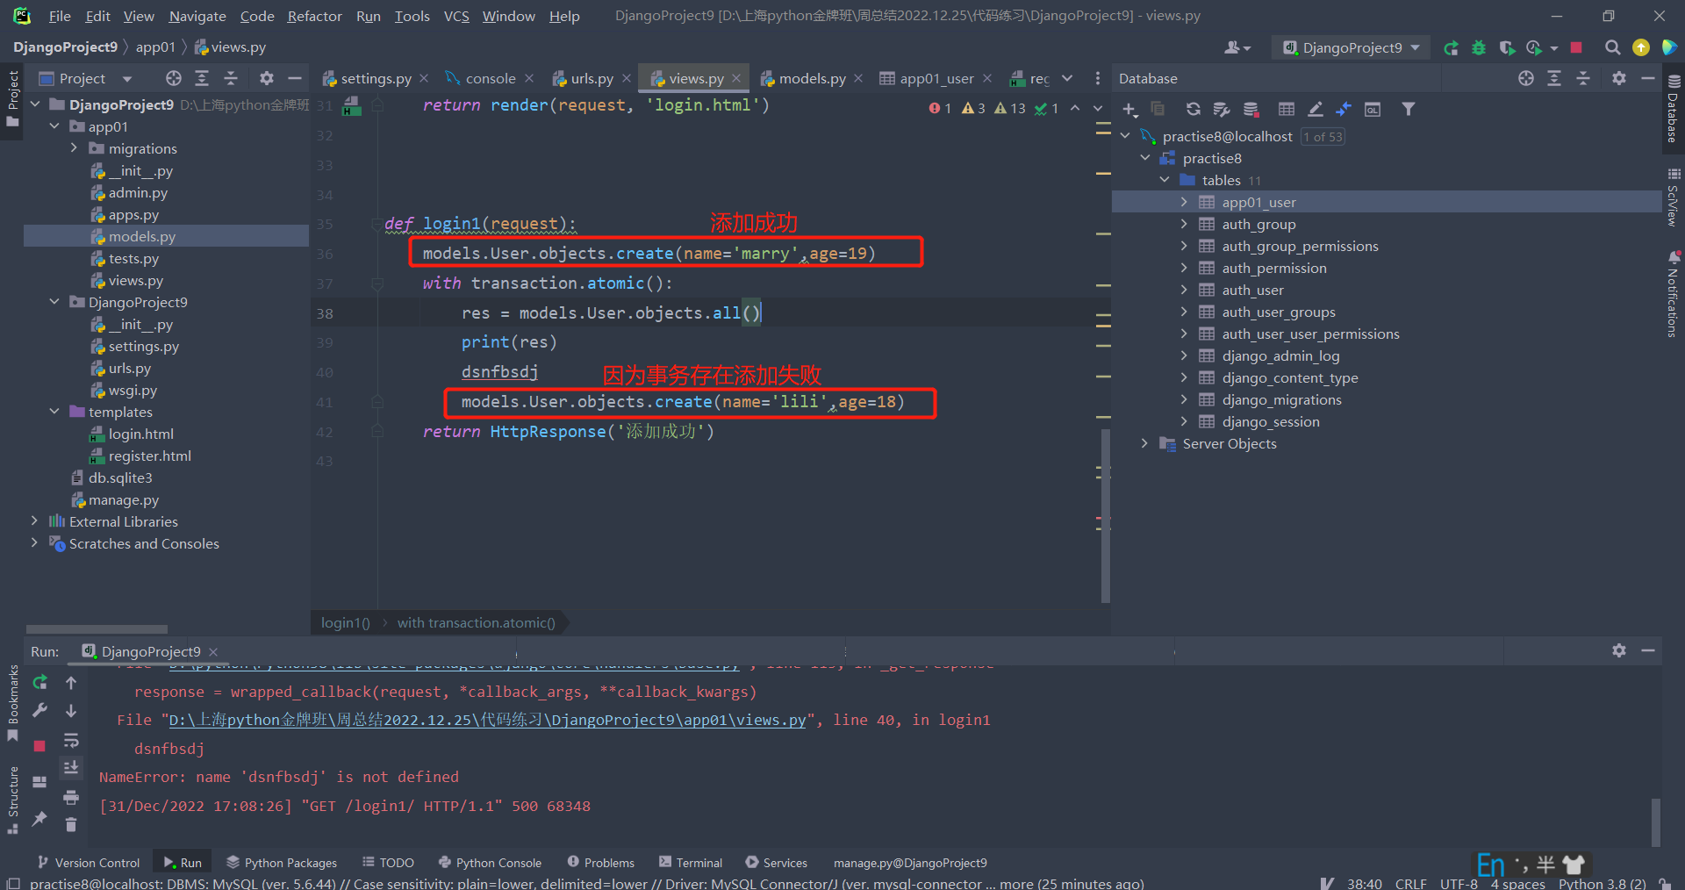Toggle Notifications tool window stripe
1685x890 pixels.
1674,294
